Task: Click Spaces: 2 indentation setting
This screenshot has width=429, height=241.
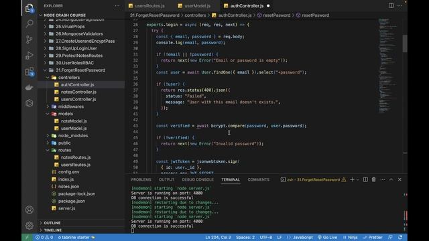Action: 245,237
